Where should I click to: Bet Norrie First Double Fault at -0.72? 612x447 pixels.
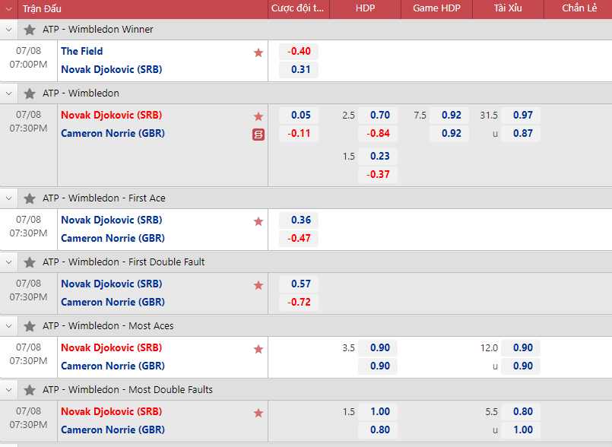coord(299,303)
